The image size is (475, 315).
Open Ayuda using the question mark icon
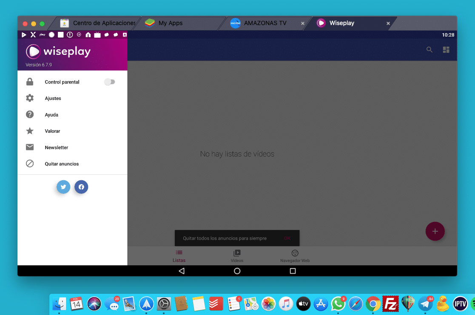click(x=30, y=114)
